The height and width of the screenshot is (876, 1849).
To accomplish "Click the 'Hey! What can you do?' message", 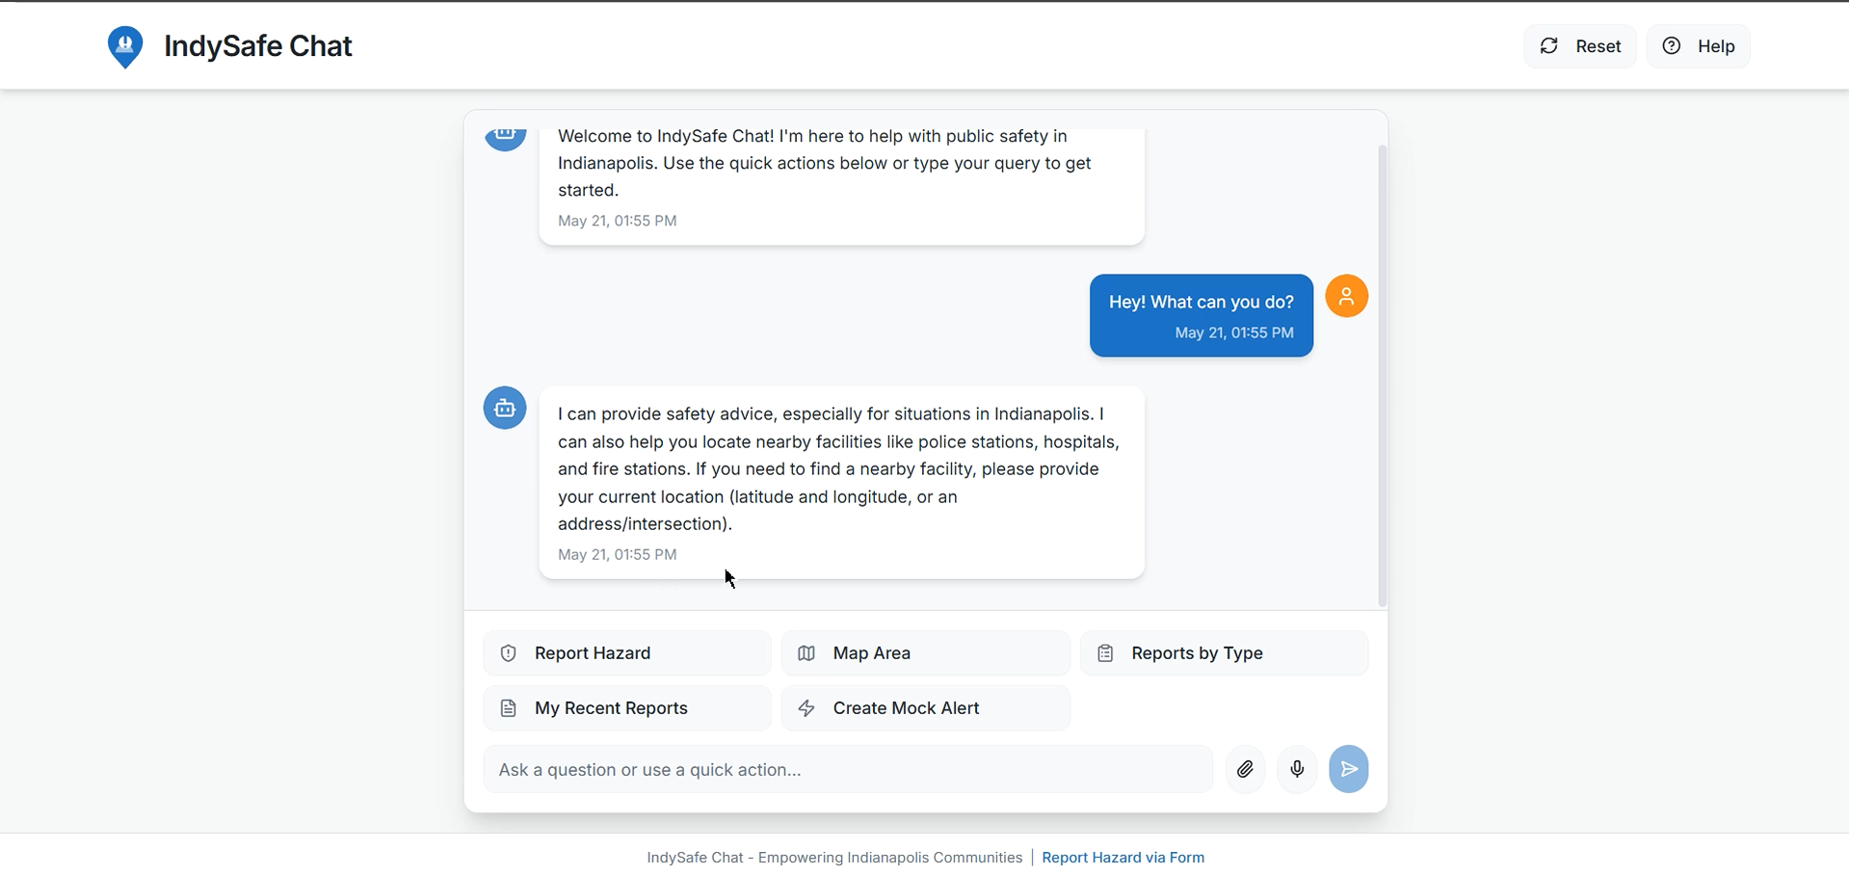I will tap(1202, 315).
